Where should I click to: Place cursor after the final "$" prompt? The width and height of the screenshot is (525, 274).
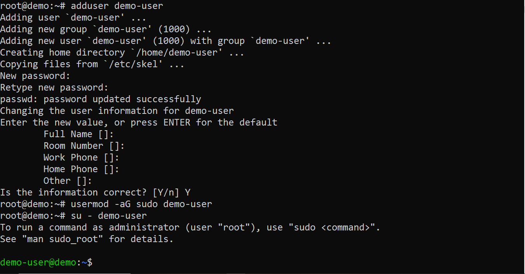pos(95,262)
